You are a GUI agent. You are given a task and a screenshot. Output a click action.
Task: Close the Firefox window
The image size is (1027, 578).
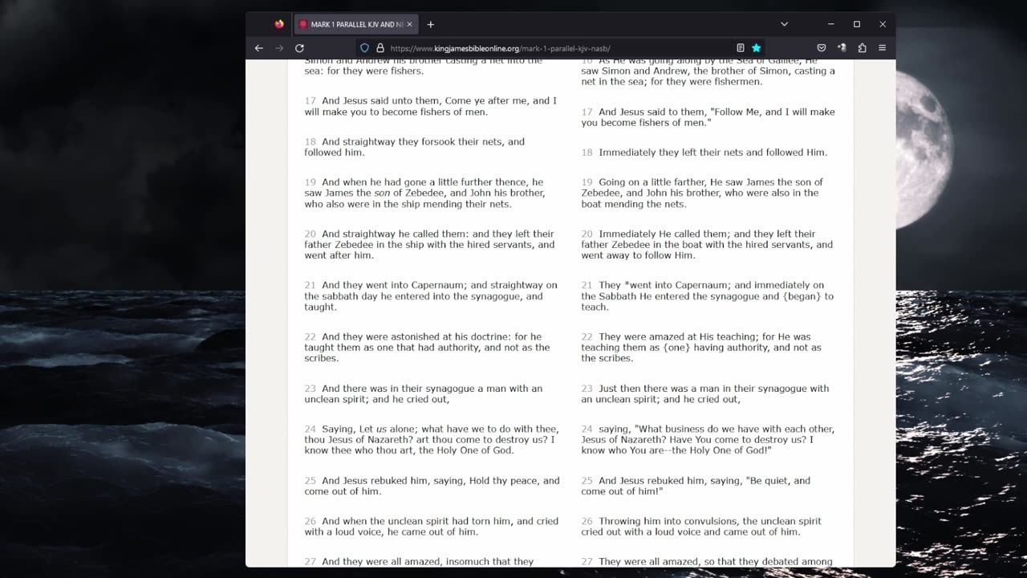tap(882, 24)
